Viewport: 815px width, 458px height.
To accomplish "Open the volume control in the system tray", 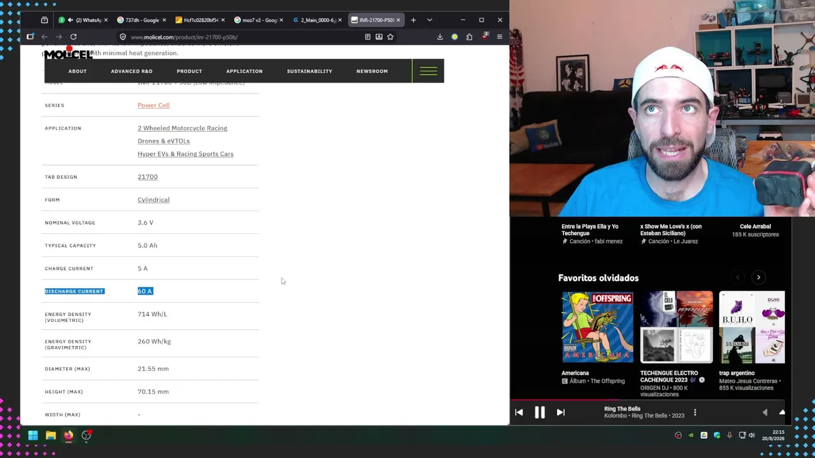I will coord(751,435).
